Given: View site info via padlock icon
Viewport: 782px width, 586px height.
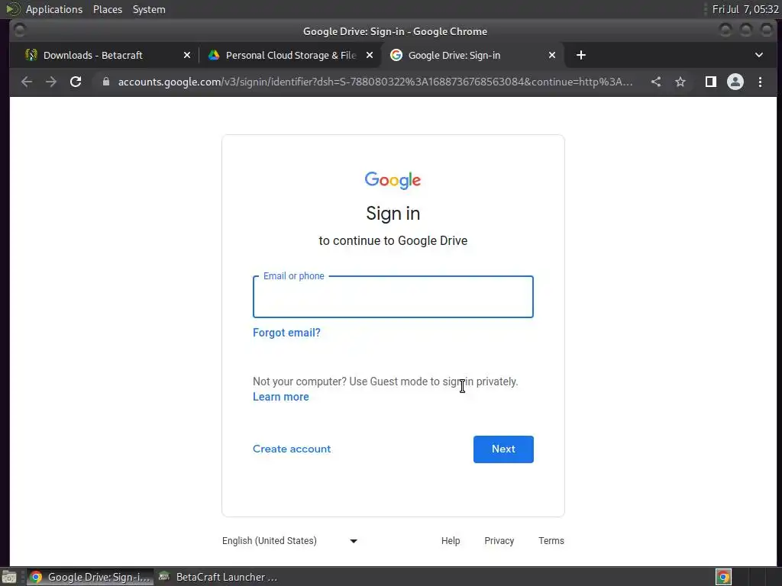Looking at the screenshot, I should pos(105,82).
